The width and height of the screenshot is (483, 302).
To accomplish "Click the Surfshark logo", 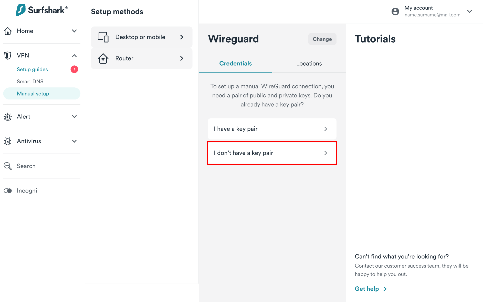I will [x=42, y=10].
